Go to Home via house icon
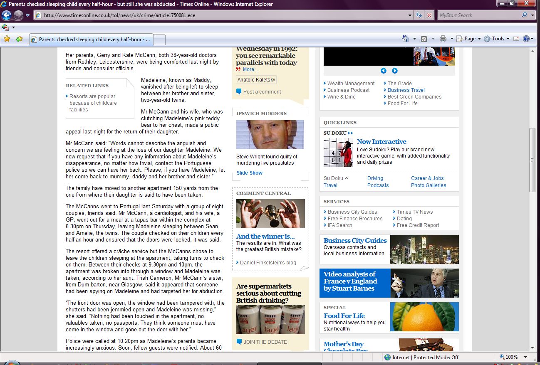The height and width of the screenshot is (365, 540). coord(406,39)
